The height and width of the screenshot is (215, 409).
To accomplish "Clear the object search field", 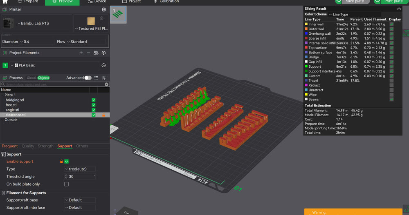I will point(106,84).
